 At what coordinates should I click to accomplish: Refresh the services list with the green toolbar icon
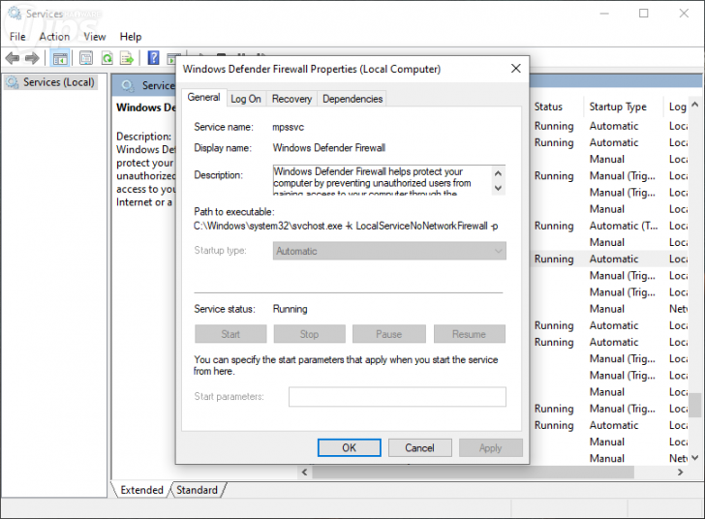(x=107, y=58)
